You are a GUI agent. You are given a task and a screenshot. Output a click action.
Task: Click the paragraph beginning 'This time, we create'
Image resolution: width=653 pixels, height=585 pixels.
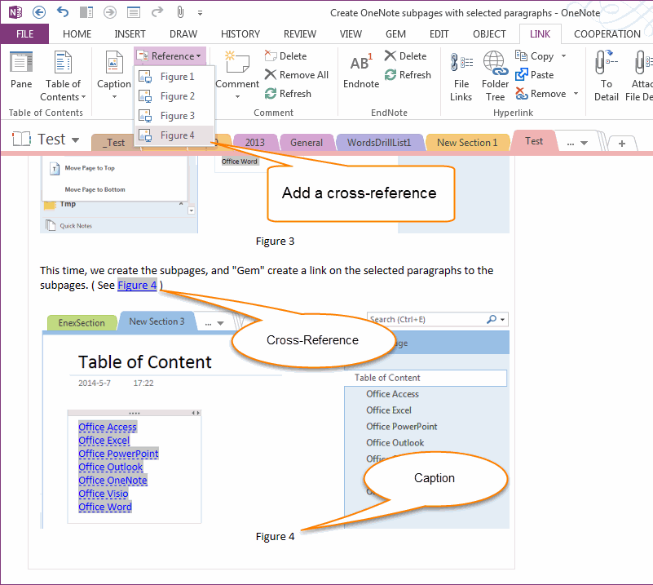point(267,278)
